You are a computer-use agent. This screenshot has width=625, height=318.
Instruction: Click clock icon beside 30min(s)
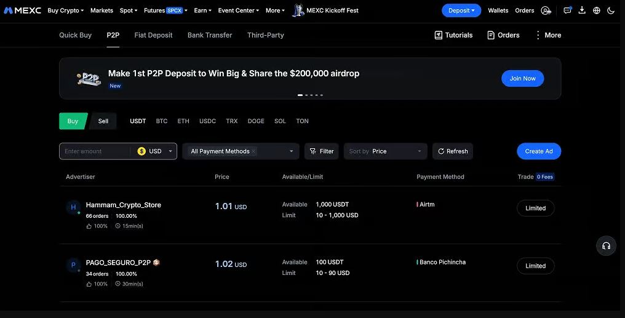(117, 284)
